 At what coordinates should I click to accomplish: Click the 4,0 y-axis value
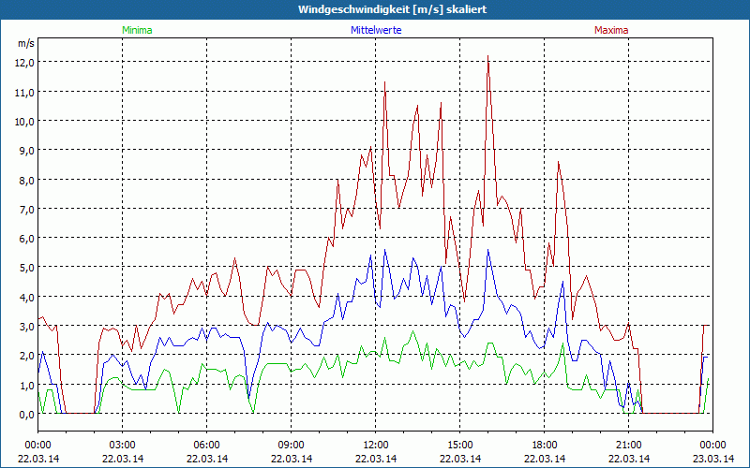(x=27, y=297)
